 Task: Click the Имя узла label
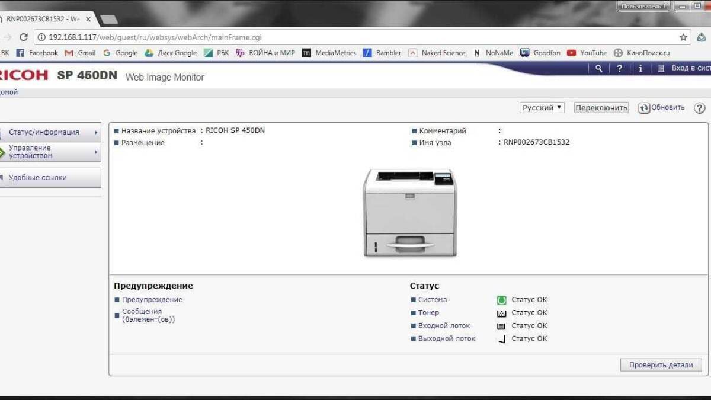pyautogui.click(x=435, y=143)
